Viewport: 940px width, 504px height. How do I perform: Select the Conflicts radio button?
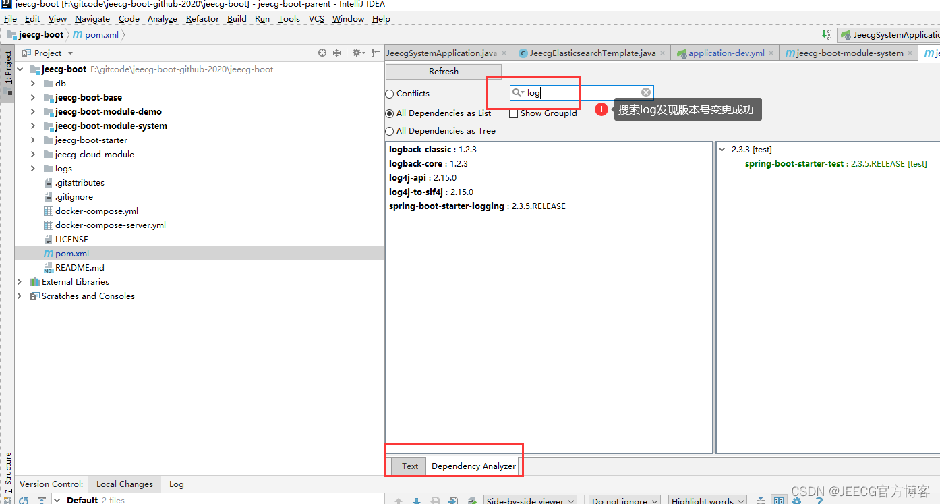point(390,94)
